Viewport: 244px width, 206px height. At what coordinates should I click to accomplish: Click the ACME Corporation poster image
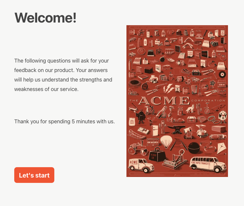click(177, 101)
